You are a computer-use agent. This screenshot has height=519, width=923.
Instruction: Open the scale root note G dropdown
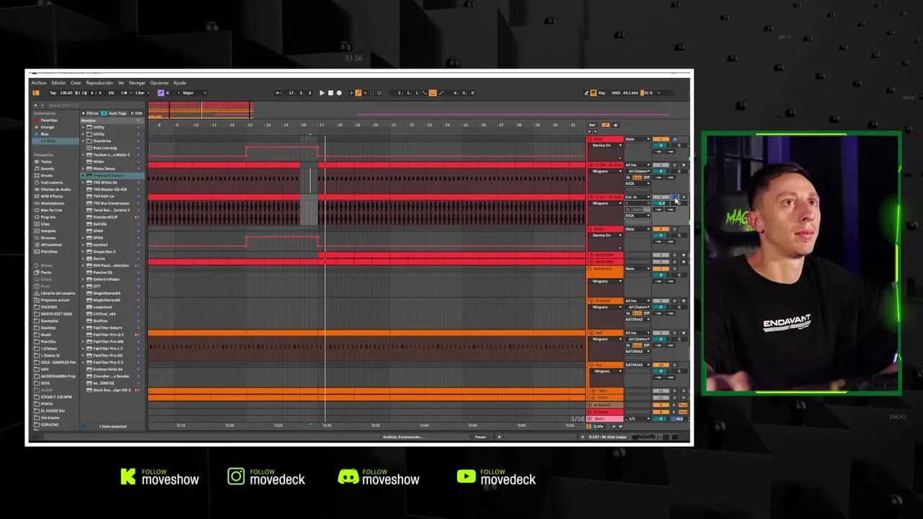point(172,93)
